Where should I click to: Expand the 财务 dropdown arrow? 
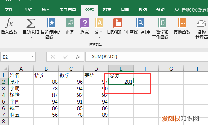70,37
